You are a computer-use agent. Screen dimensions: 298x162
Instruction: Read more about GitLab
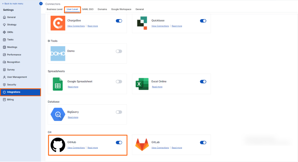click(x=177, y=148)
